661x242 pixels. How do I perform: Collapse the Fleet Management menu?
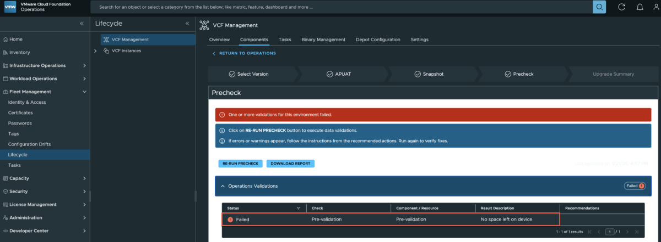click(84, 92)
